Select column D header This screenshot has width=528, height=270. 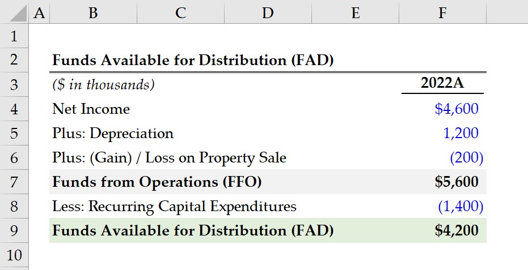coord(268,13)
